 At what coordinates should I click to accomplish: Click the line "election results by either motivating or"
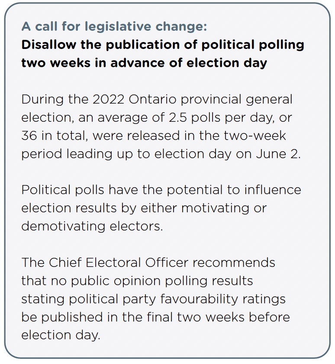coord(144,208)
